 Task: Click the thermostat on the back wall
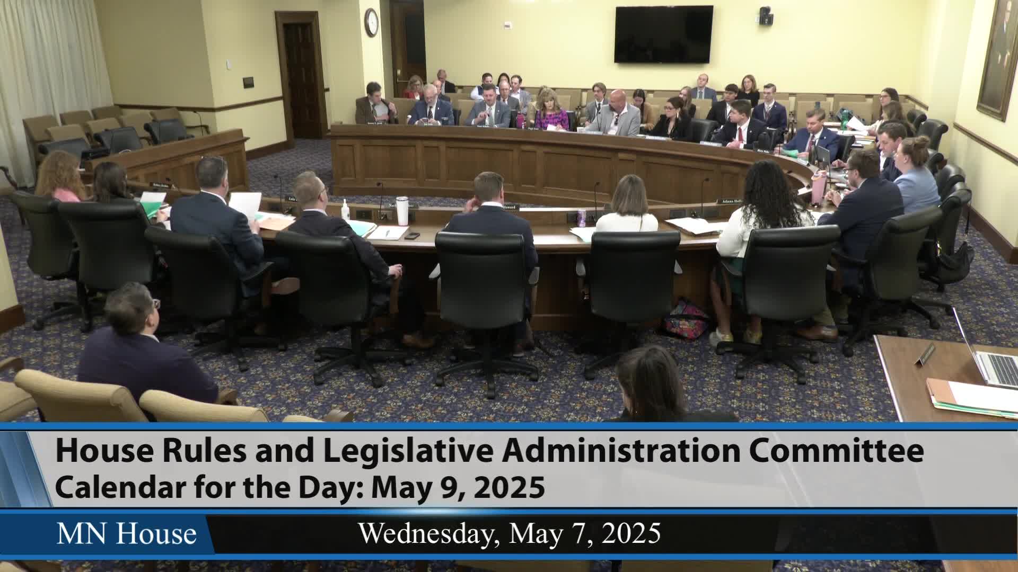507,25
